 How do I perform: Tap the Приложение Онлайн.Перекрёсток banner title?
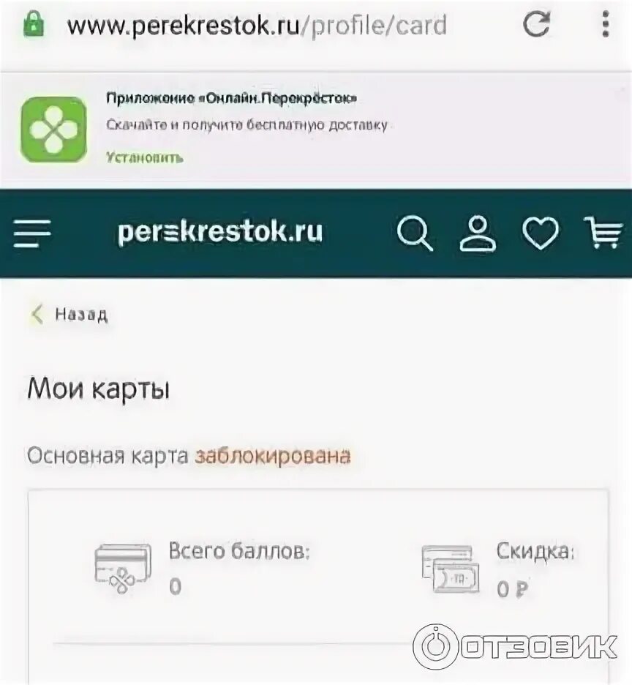[x=231, y=98]
